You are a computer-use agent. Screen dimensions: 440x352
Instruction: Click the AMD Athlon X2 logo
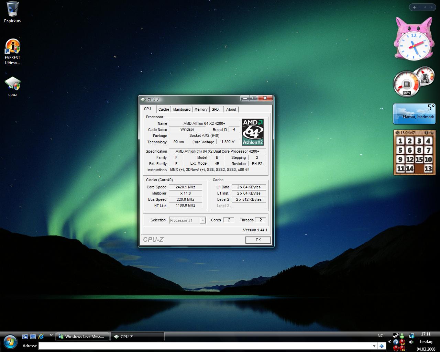click(253, 132)
